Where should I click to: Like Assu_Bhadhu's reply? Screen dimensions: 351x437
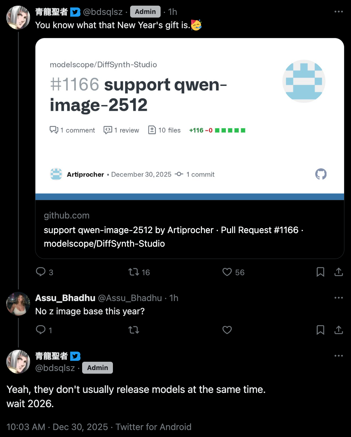pyautogui.click(x=227, y=330)
